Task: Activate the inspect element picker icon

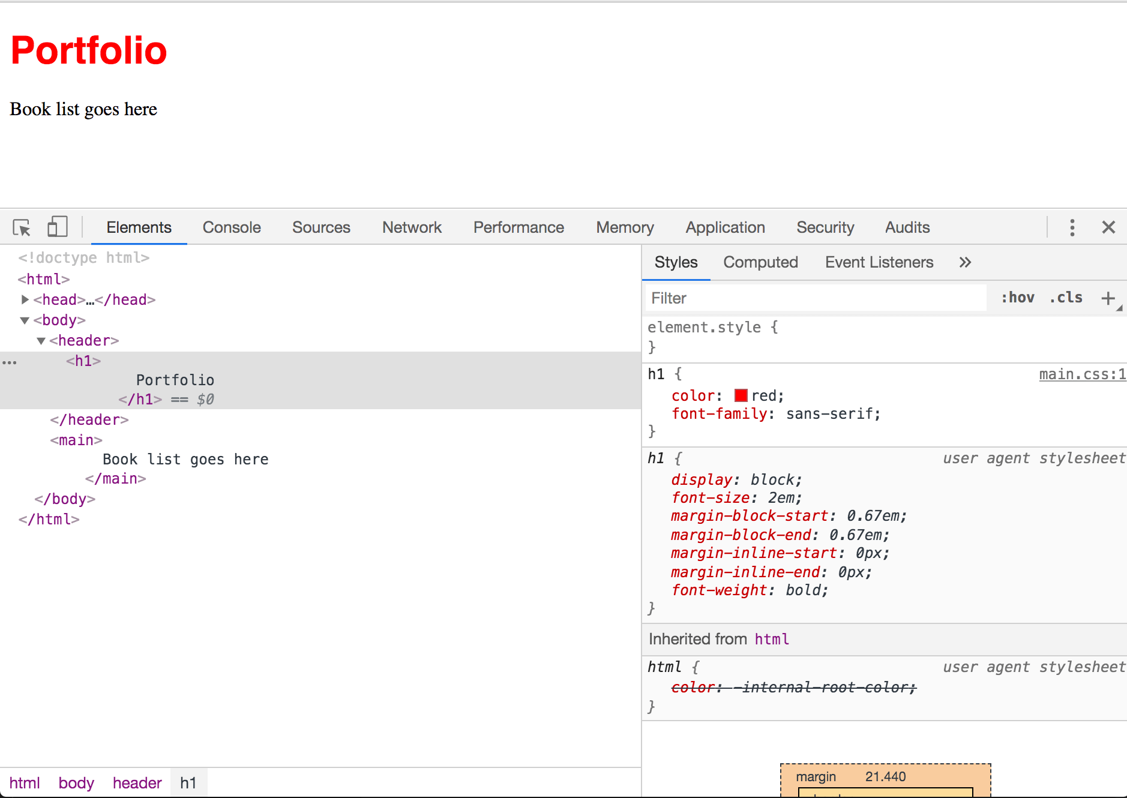Action: [22, 227]
